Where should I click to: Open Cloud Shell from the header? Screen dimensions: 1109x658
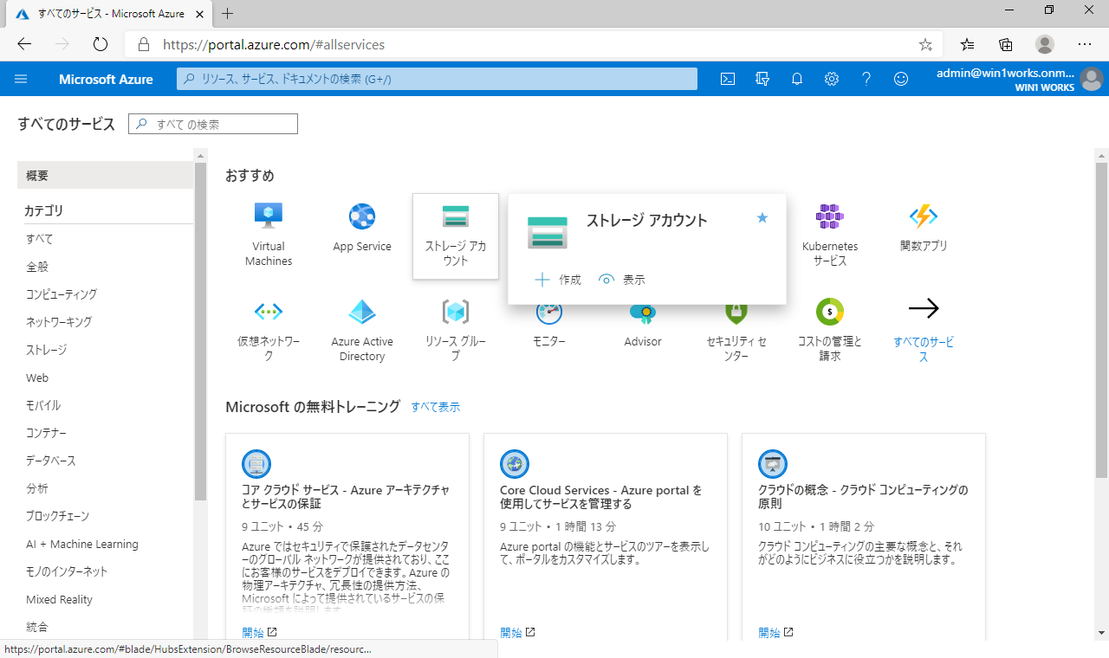point(729,79)
